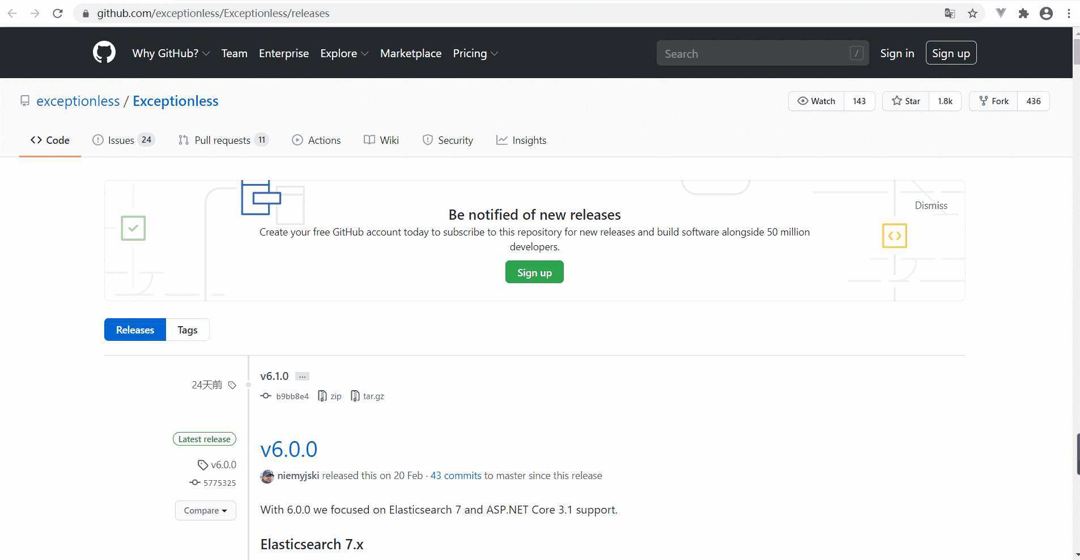Open niemyjski's avatar picture
The height and width of the screenshot is (560, 1080).
click(x=267, y=476)
